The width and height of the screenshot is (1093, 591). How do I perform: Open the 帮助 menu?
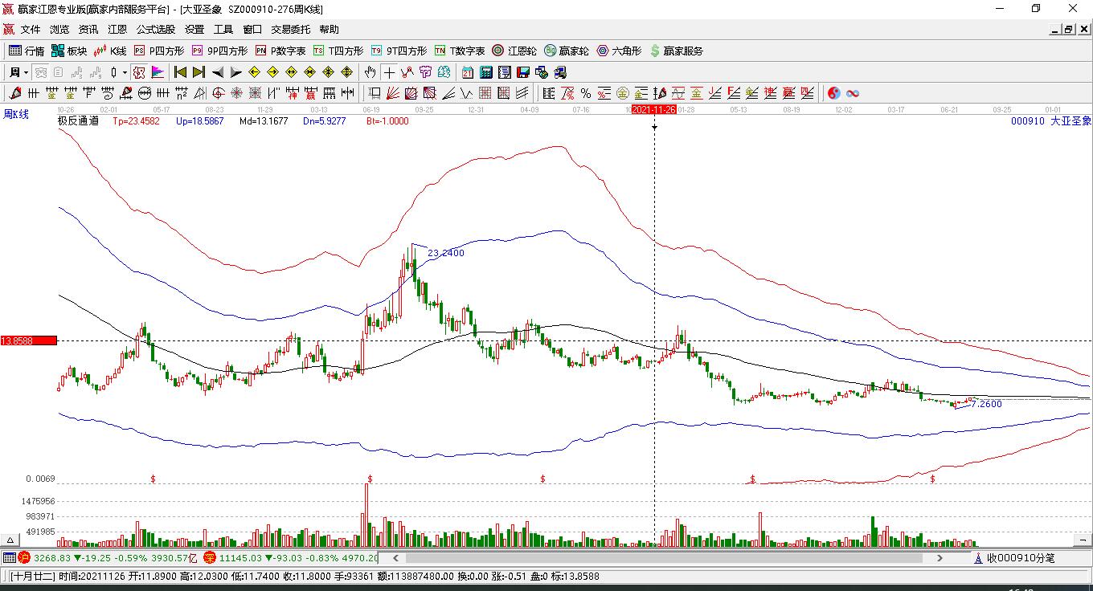[x=330, y=30]
